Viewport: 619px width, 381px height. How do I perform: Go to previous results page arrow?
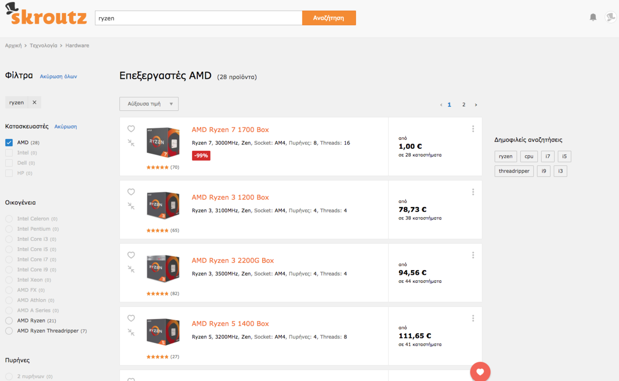[441, 105]
